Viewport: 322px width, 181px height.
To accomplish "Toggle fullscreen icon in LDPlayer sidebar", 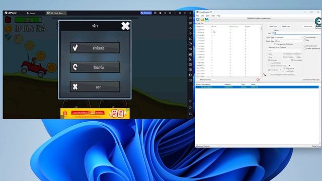I will pos(190,39).
